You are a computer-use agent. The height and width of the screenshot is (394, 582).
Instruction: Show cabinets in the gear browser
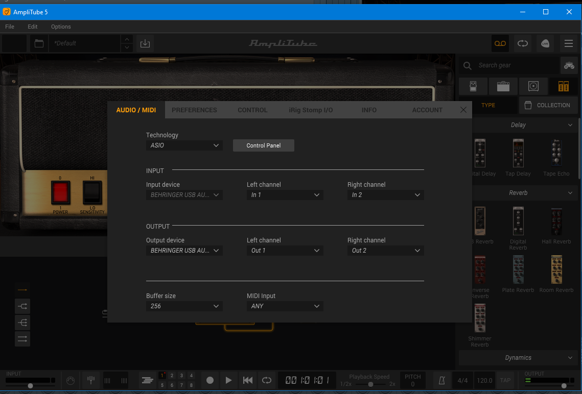[533, 86]
